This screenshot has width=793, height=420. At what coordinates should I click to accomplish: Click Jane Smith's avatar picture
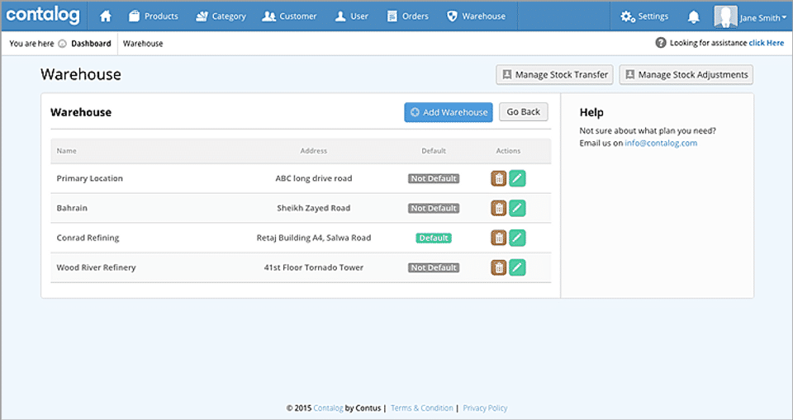click(x=725, y=17)
